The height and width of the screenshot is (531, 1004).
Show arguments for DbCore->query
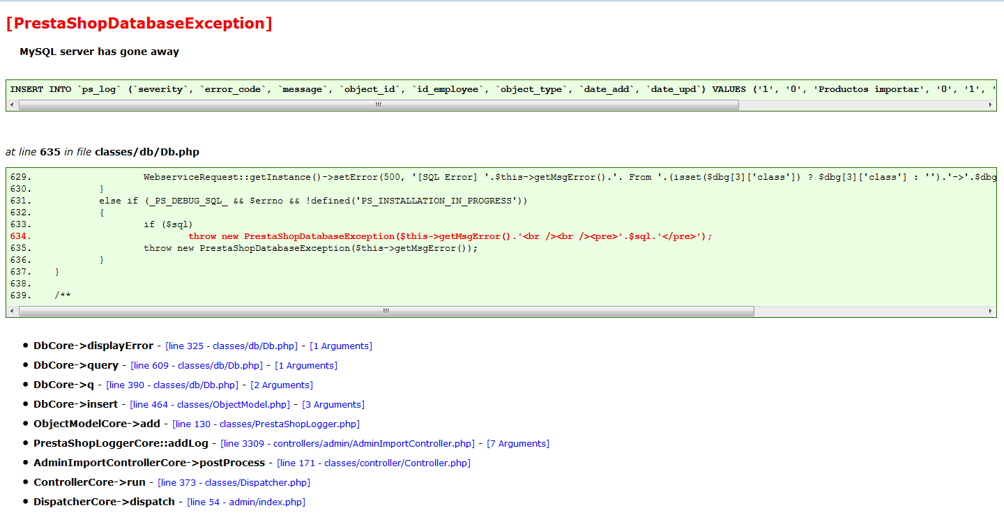point(306,366)
